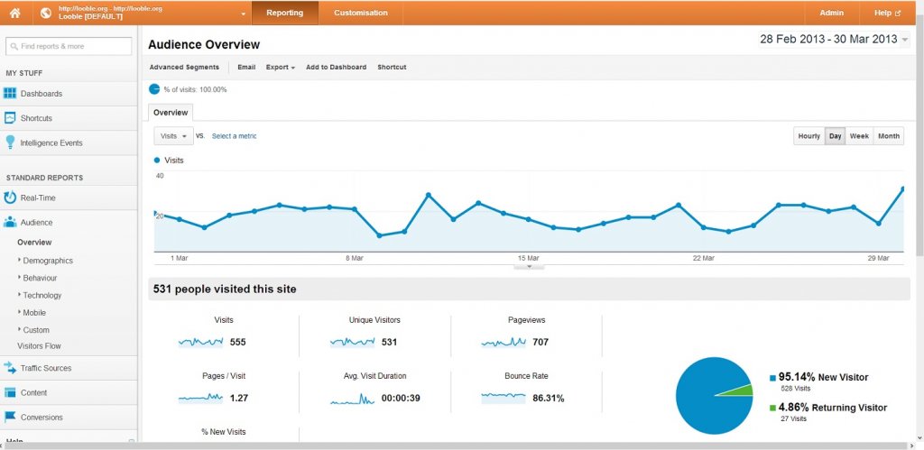Click the Visits sparkline thumbnail
The height and width of the screenshot is (450, 924).
[x=201, y=342]
